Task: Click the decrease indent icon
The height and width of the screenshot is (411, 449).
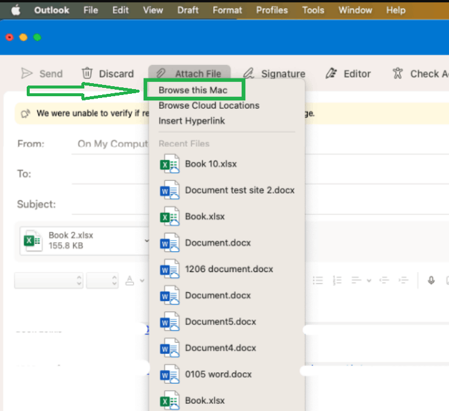Action: click(384, 280)
